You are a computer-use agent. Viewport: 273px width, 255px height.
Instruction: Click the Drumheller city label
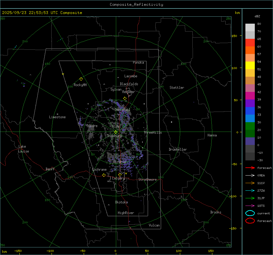tap(178, 149)
